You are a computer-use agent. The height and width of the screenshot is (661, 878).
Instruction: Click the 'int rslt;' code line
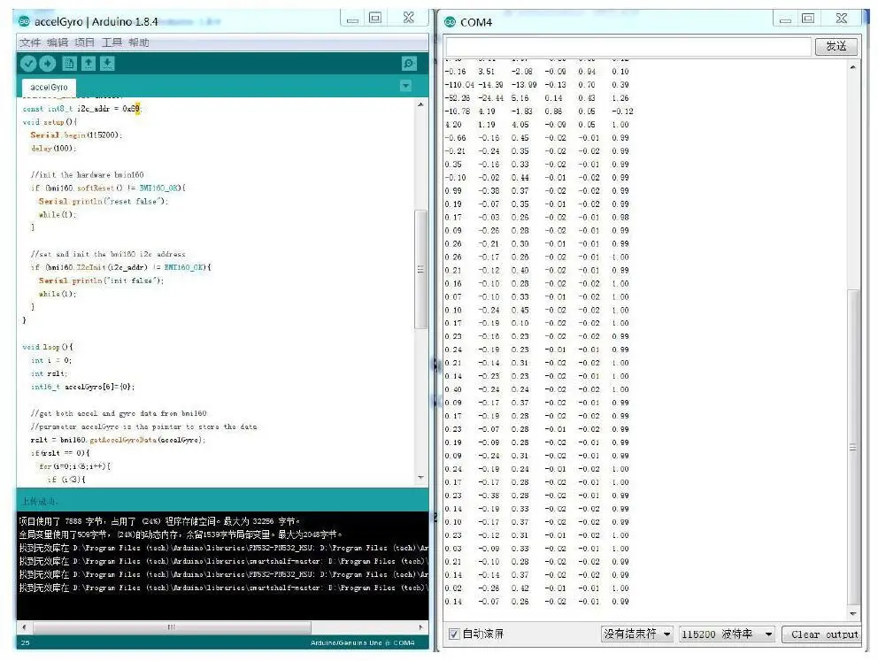(x=49, y=373)
